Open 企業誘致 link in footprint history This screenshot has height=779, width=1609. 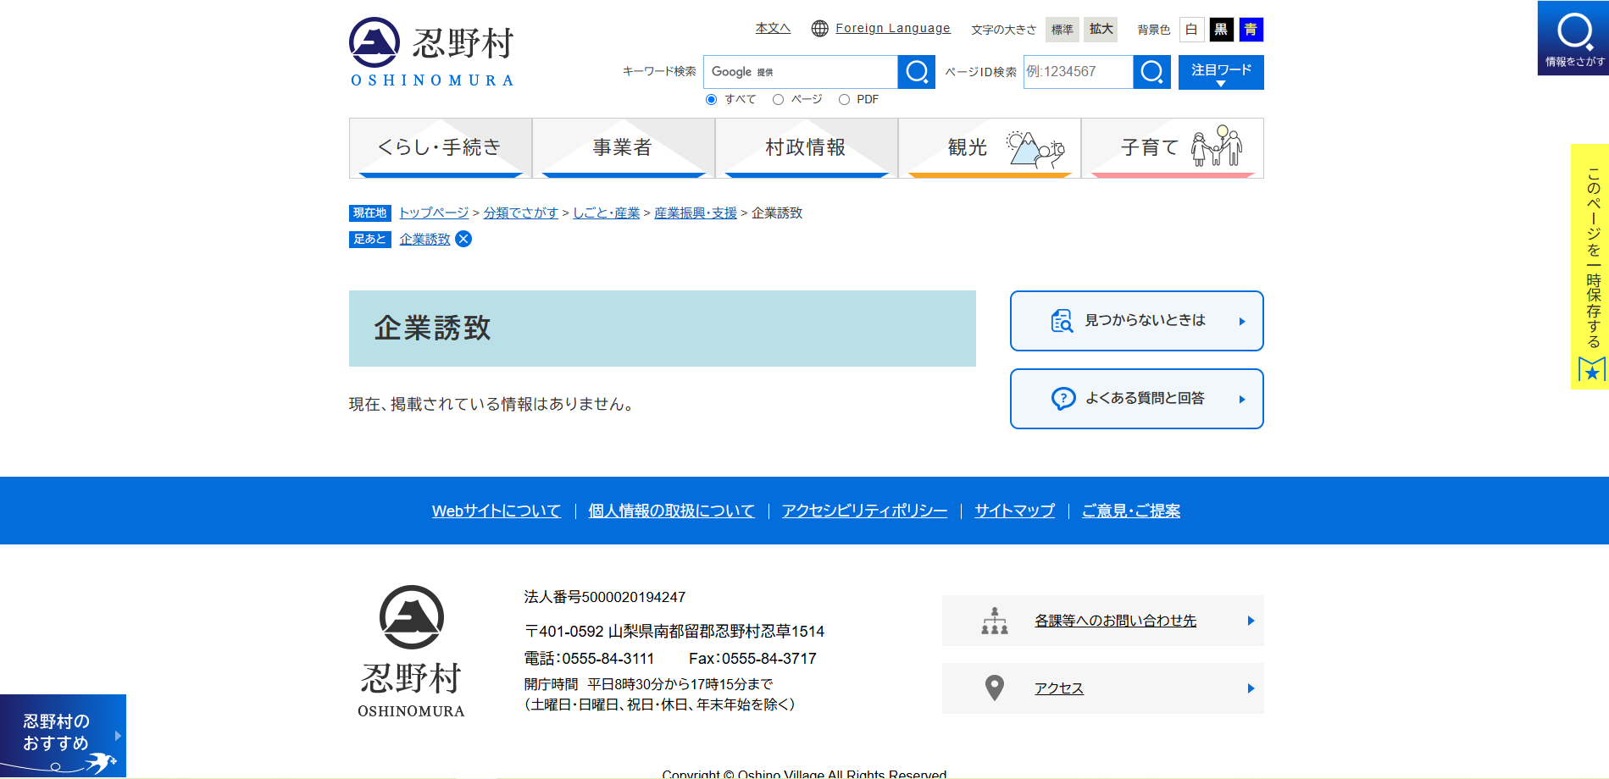coord(424,239)
